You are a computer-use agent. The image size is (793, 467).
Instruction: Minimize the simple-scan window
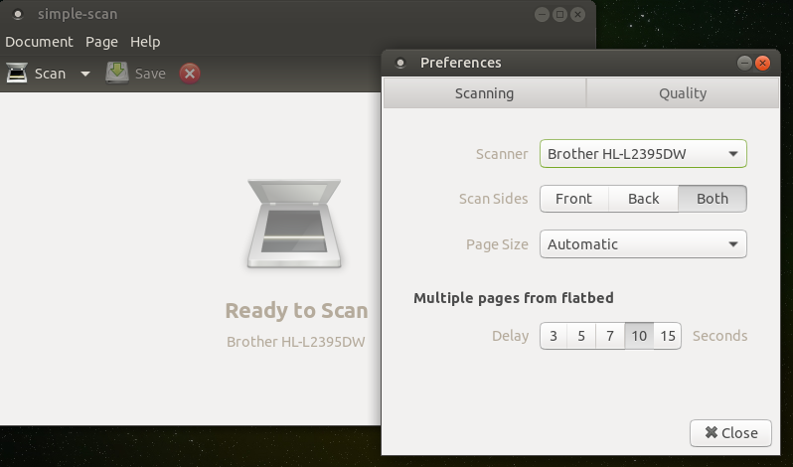coord(543,14)
